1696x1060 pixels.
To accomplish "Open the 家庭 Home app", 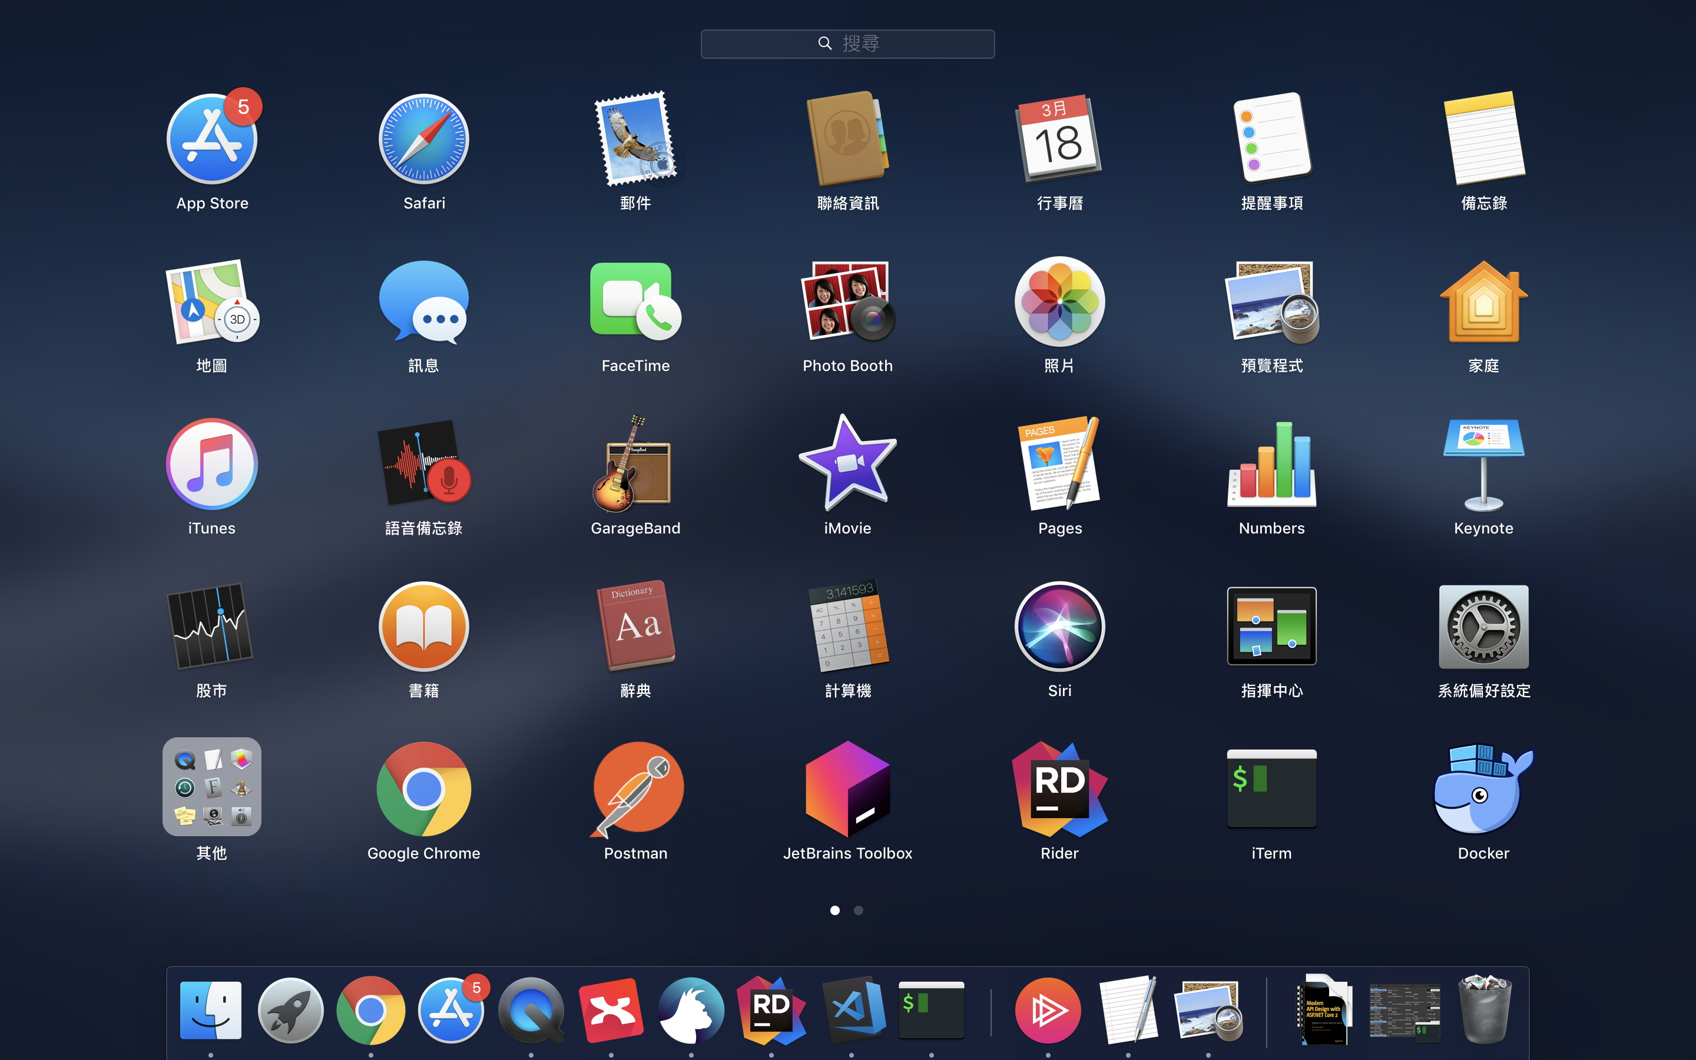I will (x=1483, y=302).
